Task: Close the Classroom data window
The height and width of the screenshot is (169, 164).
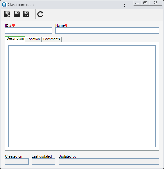Action: [x=156, y=3]
